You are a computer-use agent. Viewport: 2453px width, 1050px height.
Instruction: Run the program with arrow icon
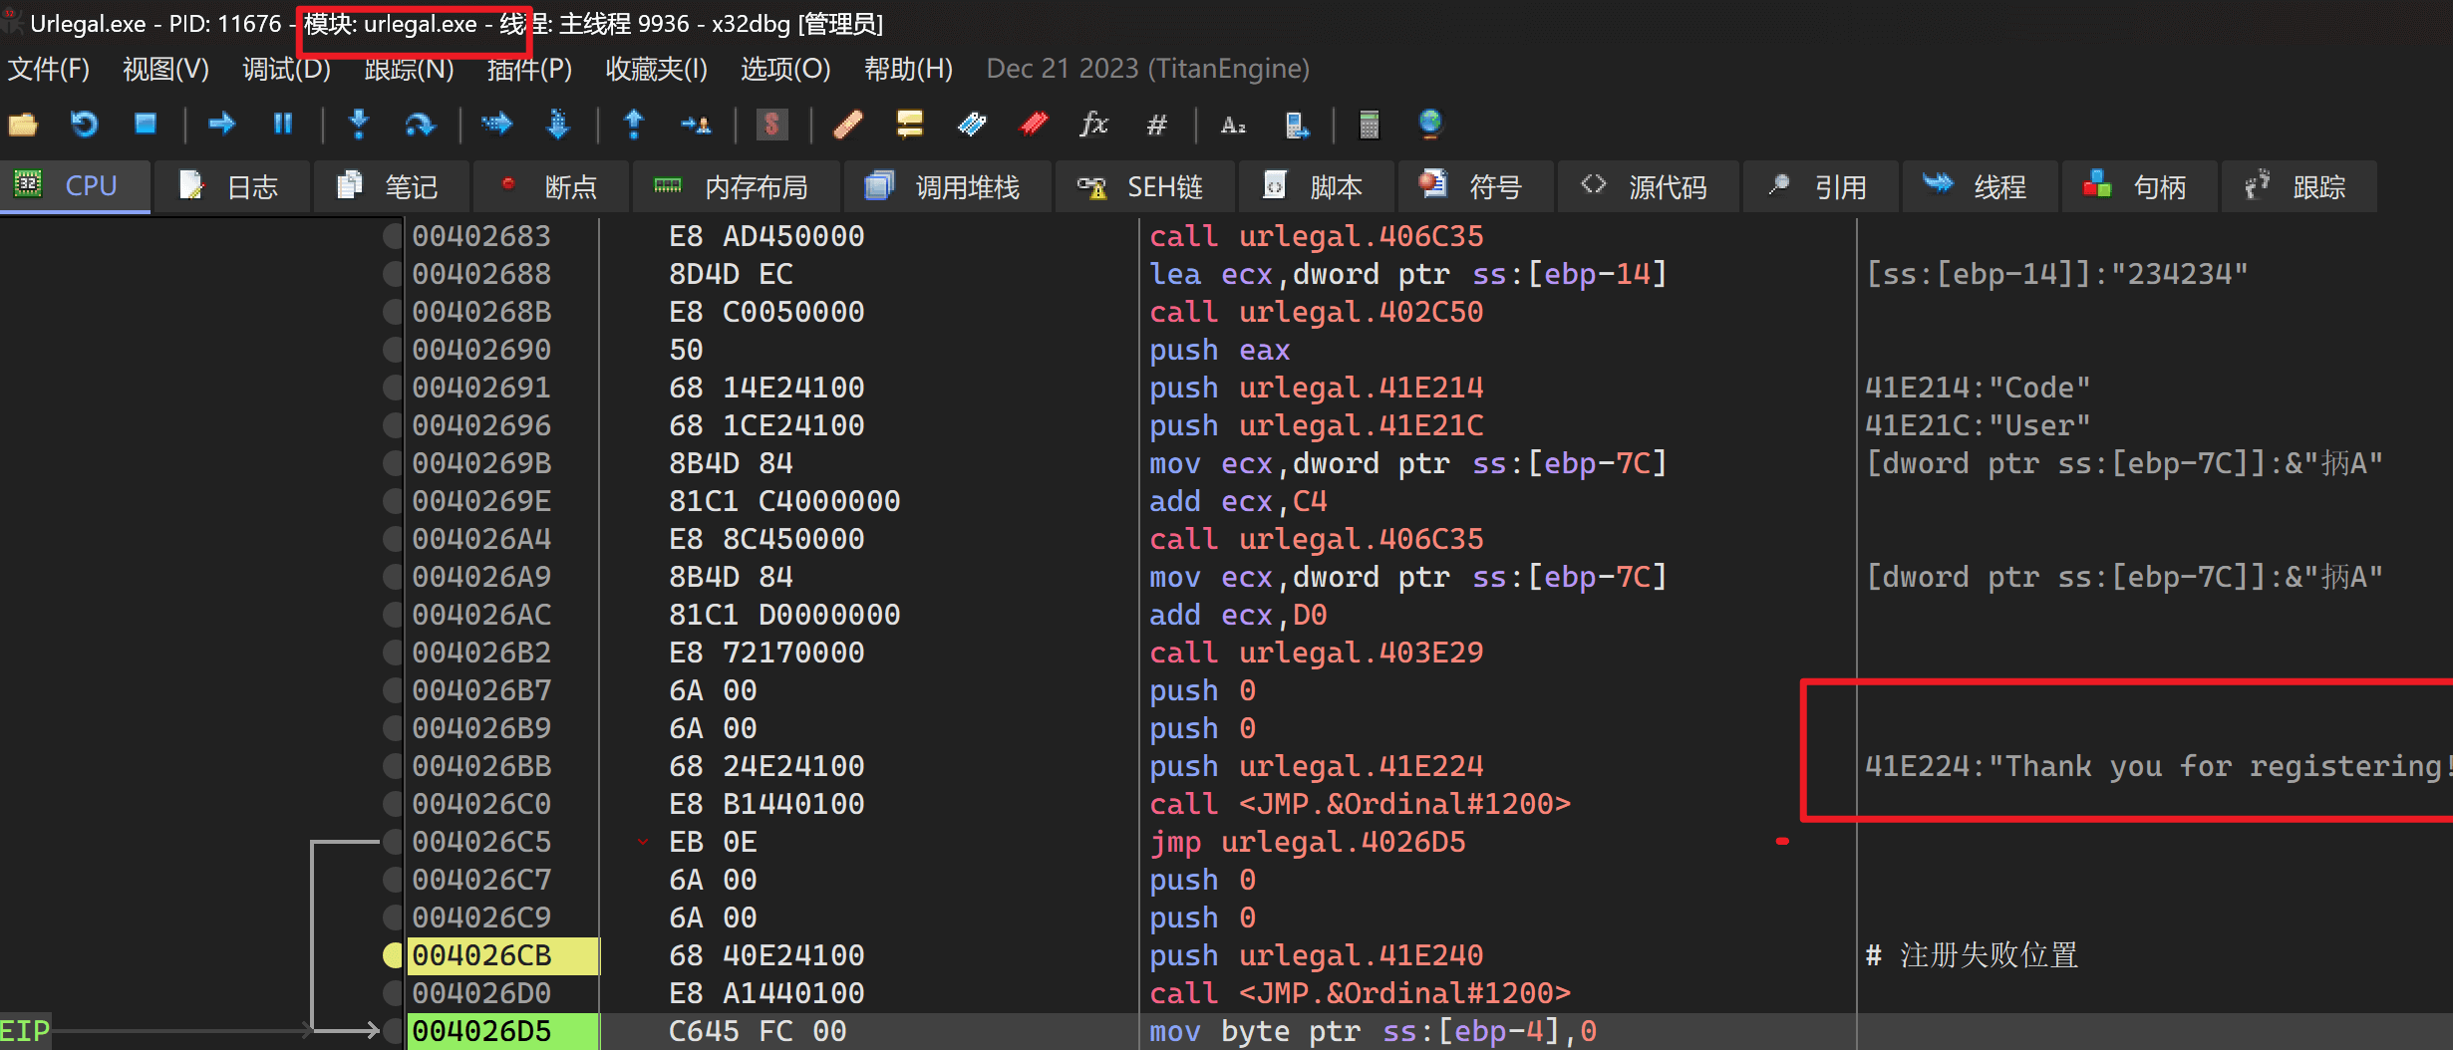[x=221, y=124]
